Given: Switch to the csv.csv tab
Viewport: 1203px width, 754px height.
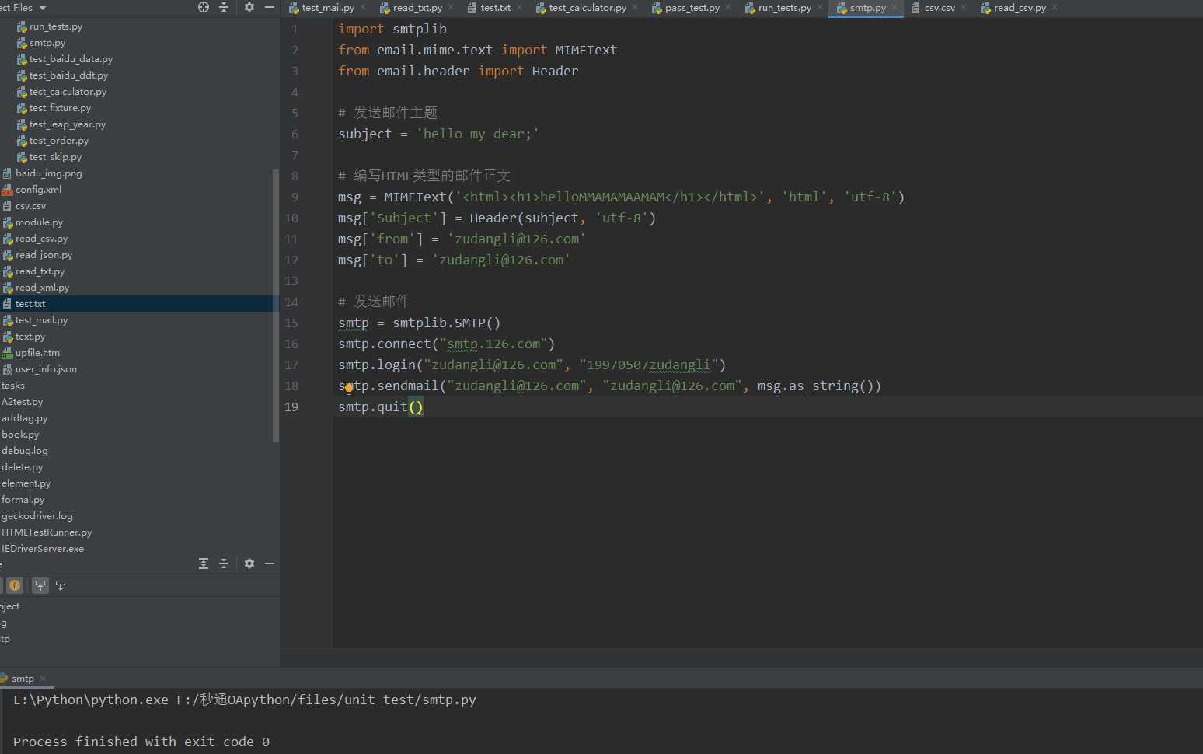Looking at the screenshot, I should [x=940, y=8].
